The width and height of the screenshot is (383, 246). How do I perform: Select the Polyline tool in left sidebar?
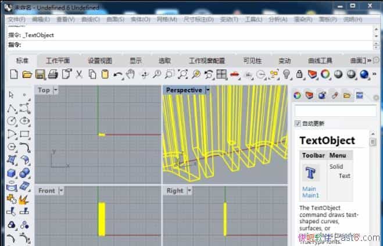[x=11, y=108]
